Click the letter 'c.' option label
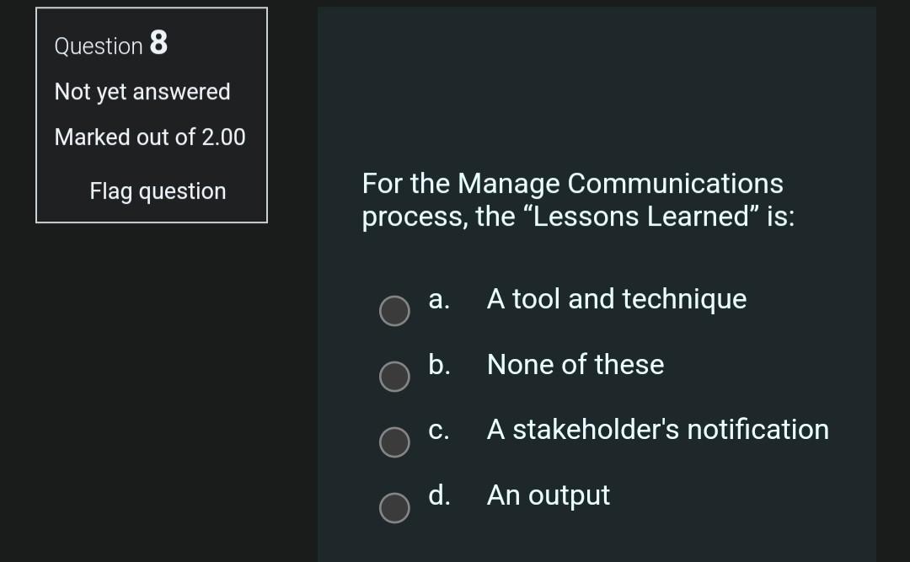The width and height of the screenshot is (910, 562). tap(438, 430)
